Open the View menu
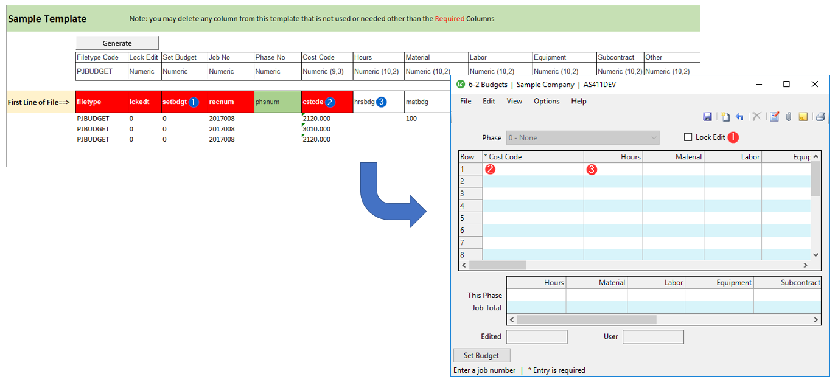835x385 pixels. [x=514, y=101]
